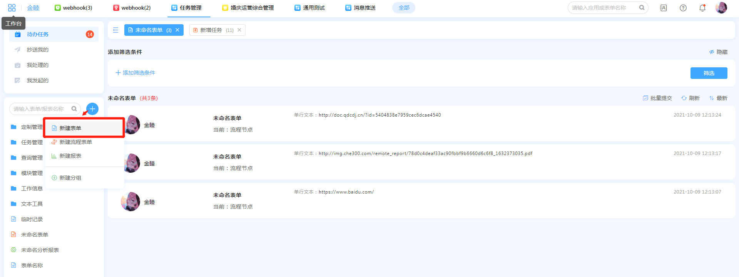739x277 pixels.
Task: Expand the 工作信息 folder
Action: coord(32,189)
